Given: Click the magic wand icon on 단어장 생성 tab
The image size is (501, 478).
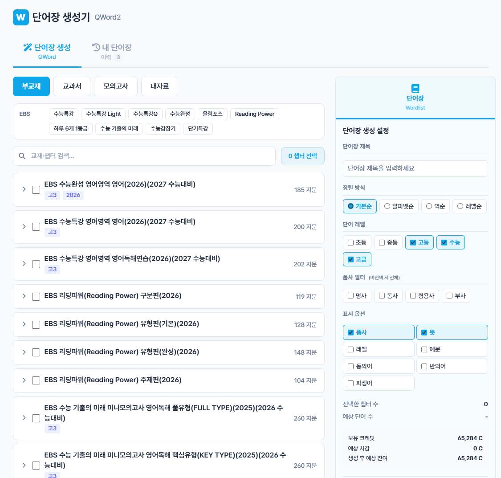Looking at the screenshot, I should click(28, 47).
